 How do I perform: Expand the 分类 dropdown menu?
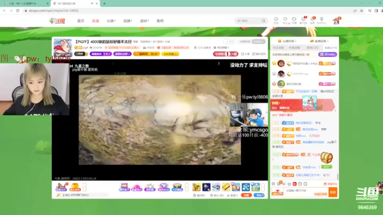pos(111,21)
